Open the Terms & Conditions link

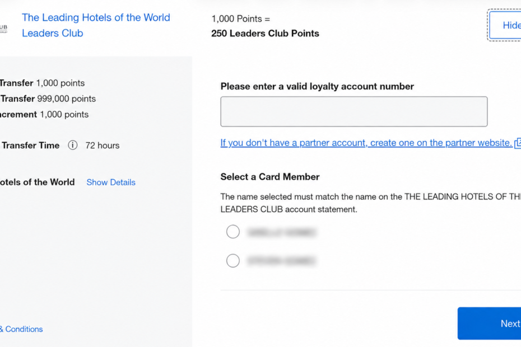point(21,329)
